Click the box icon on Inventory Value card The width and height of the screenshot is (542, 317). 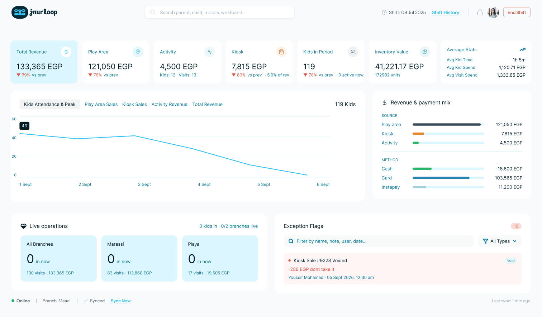click(425, 52)
